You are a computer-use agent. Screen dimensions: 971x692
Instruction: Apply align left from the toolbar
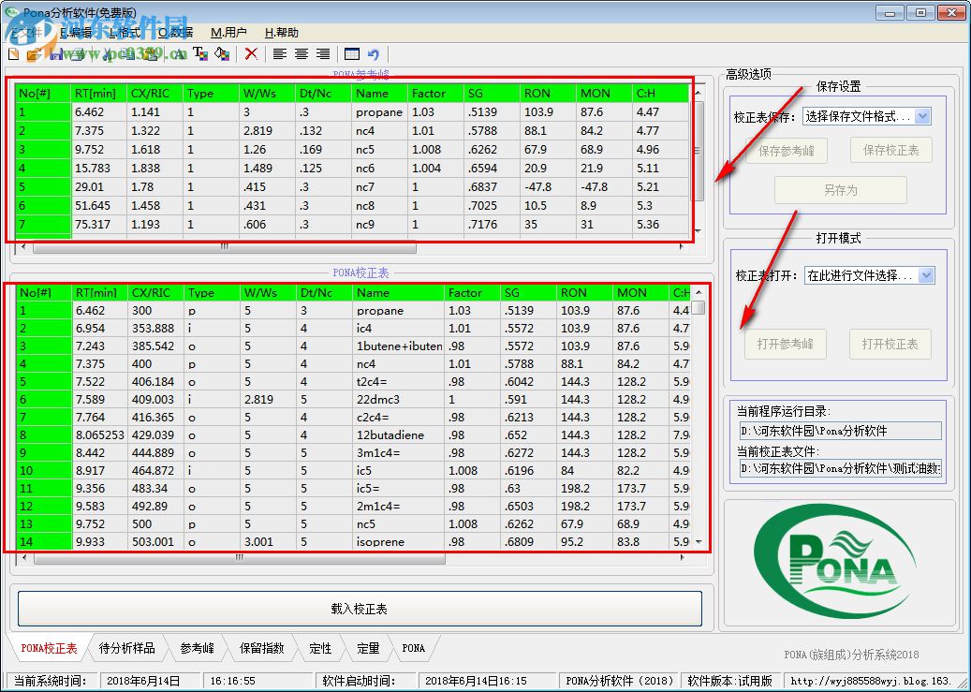pyautogui.click(x=279, y=54)
